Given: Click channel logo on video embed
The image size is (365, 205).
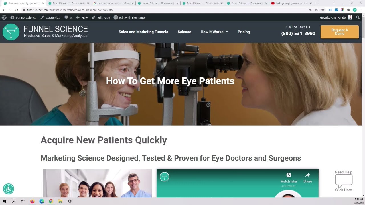Looking at the screenshot, I should (164, 177).
